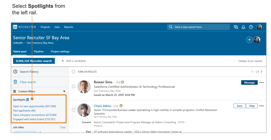
Task: Click Add a candidate
Action: tap(74, 61)
